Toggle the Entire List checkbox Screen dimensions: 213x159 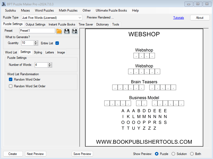pyautogui.click(x=57, y=43)
